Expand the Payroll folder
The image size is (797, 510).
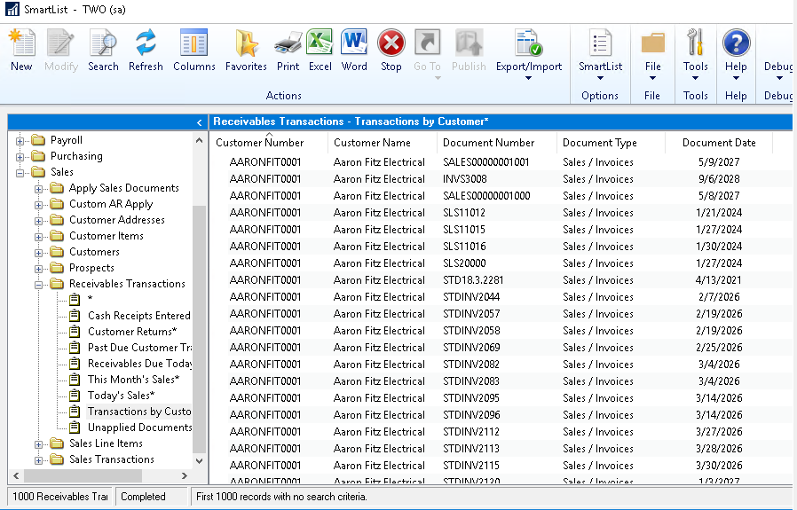[20, 141]
